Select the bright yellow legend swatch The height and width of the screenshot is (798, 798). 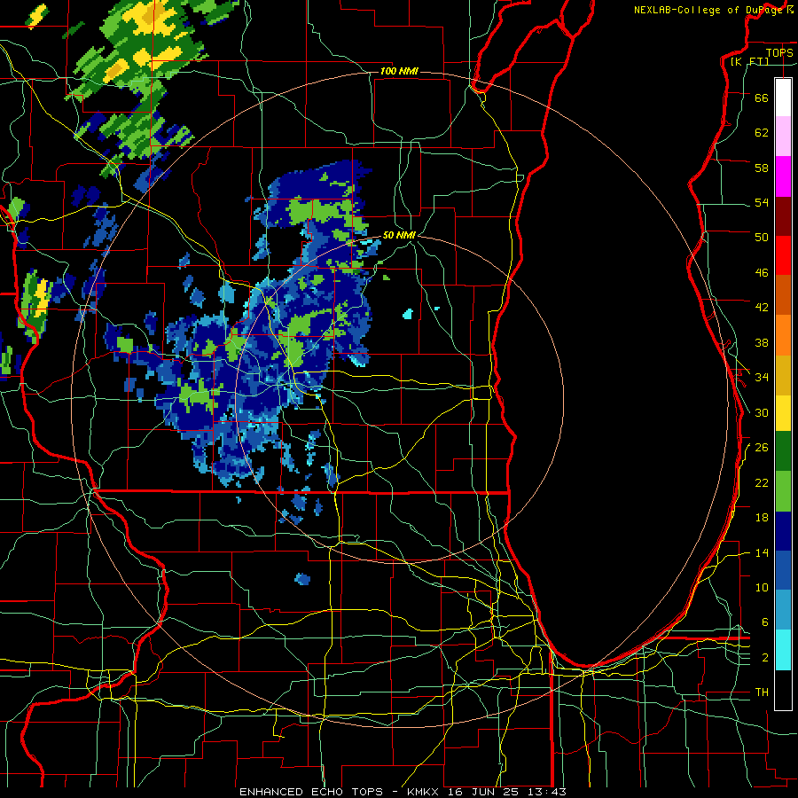783,413
